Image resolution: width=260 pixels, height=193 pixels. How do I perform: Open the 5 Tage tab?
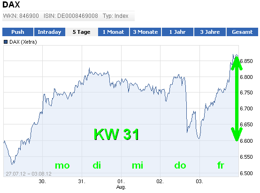point(81,32)
